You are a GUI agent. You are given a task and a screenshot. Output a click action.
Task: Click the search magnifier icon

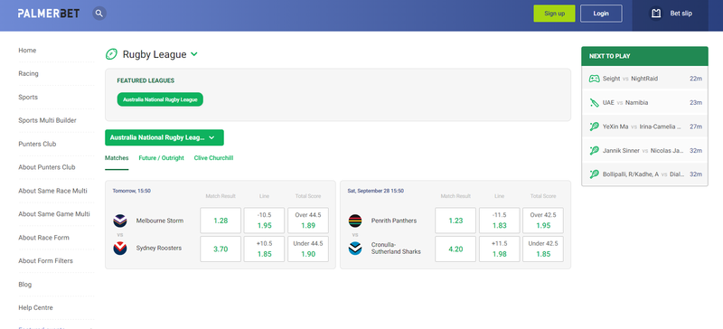[99, 14]
